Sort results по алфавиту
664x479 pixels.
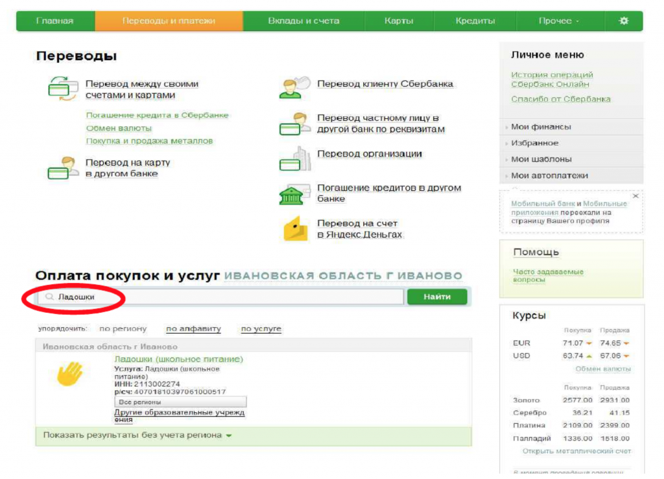pos(193,328)
